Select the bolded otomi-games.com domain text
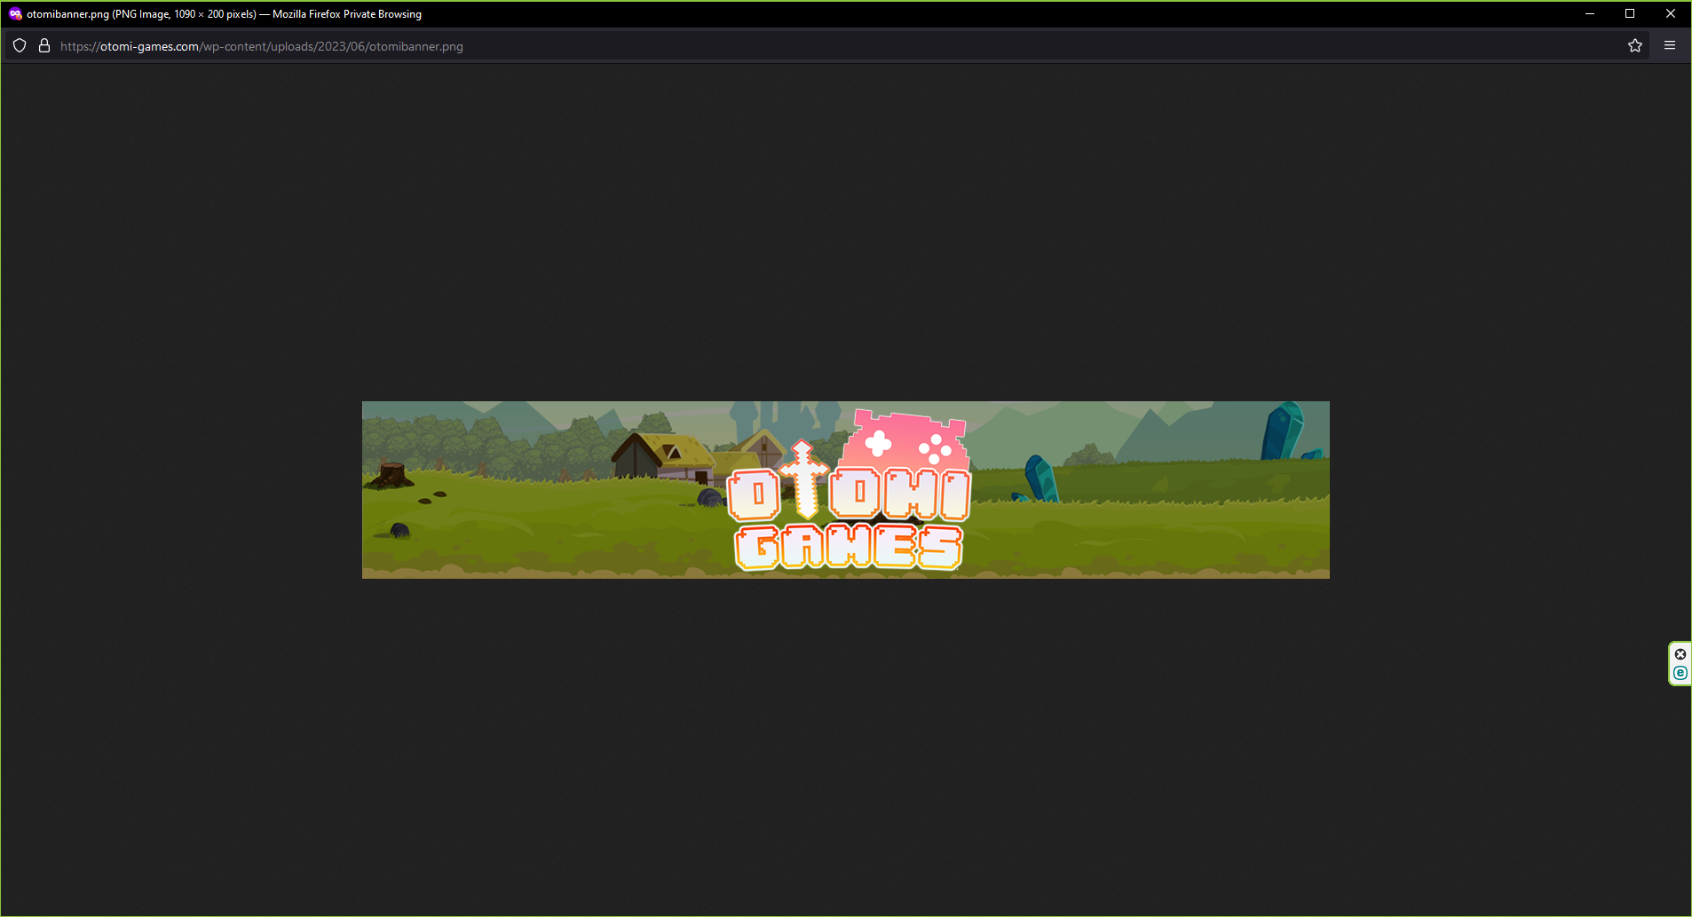 tap(149, 46)
